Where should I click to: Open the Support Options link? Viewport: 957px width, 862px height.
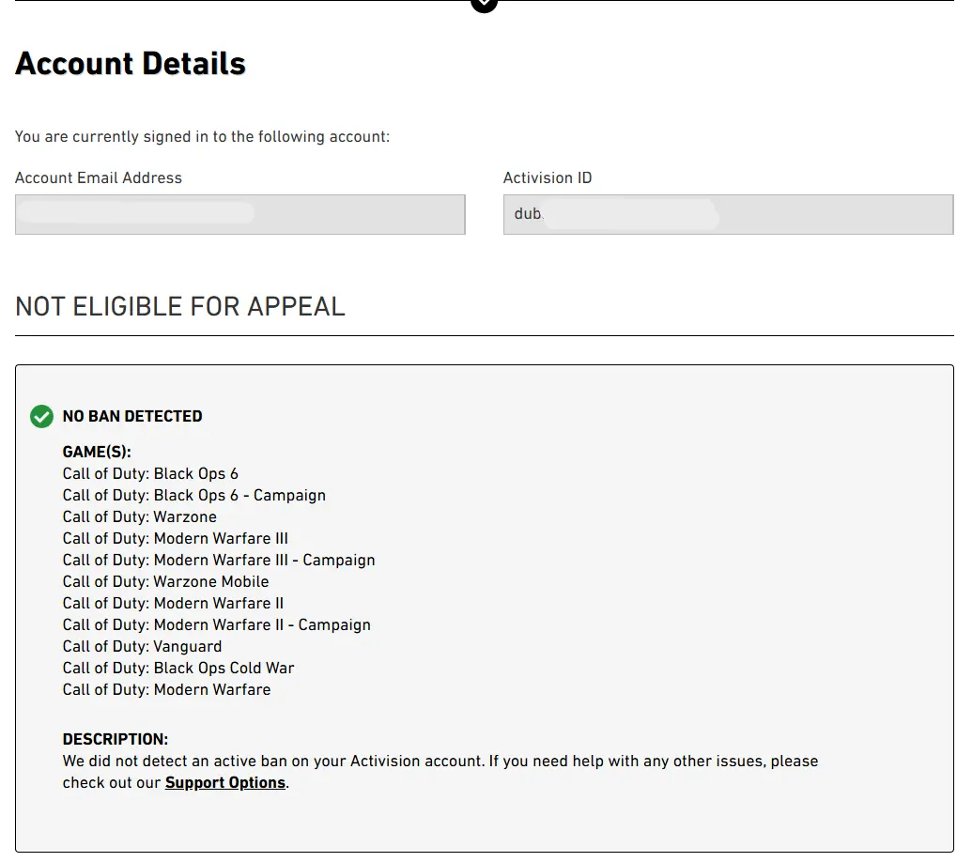coord(225,782)
